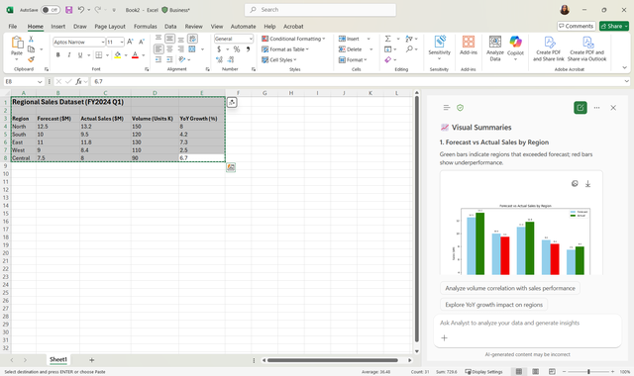634x376 pixels.
Task: Open fill color dropdown arrow
Action: [x=126, y=55]
